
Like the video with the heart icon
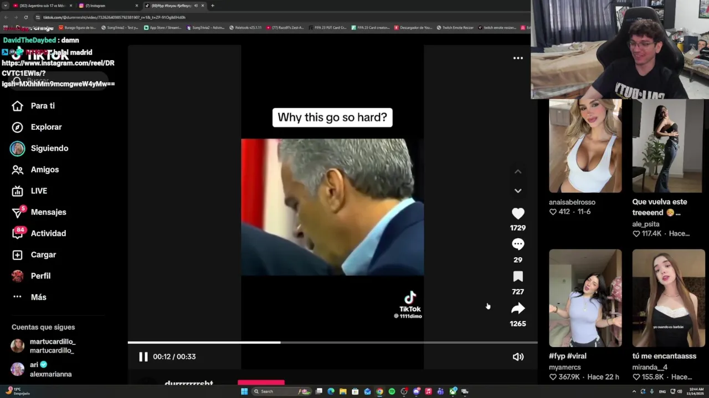tap(518, 213)
